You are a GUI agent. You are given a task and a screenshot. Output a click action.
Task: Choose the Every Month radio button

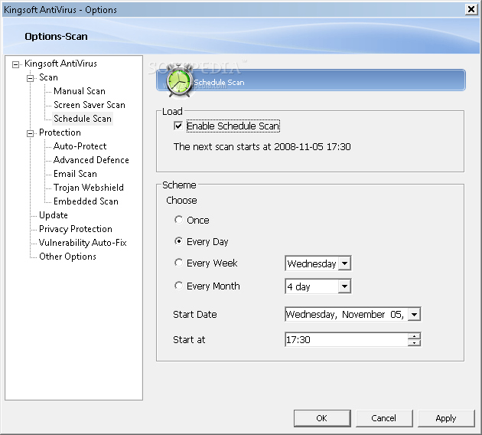(178, 286)
